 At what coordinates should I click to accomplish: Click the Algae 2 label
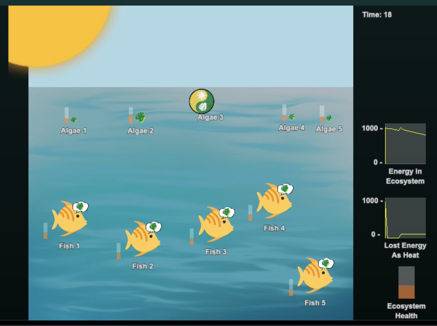[x=141, y=131]
